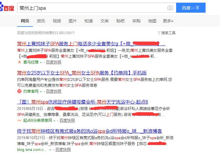Click the result count text 3,680,000个
Screen dimensions: 220x153
pyautogui.click(x=66, y=33)
